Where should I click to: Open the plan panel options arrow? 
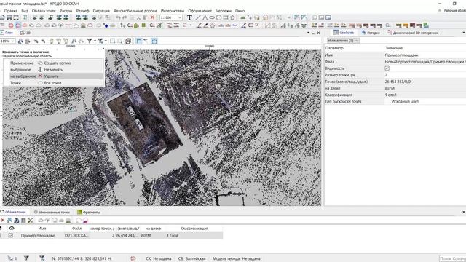pyautogui.click(x=308, y=33)
